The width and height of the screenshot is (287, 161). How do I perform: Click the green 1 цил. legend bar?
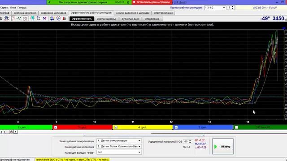(x=26, y=127)
